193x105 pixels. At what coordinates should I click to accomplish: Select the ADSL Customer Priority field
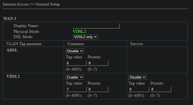98,63
